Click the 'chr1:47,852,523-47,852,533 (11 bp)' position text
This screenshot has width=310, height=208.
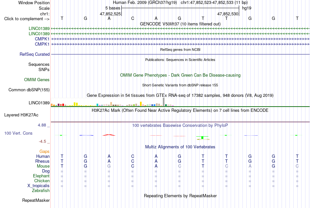click(214, 3)
